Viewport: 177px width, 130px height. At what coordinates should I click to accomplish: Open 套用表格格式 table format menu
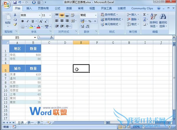(x=112, y=19)
